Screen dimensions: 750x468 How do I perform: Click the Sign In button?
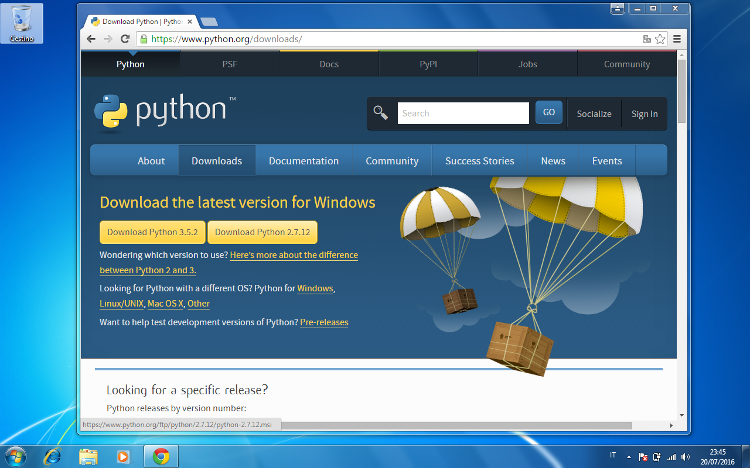pyautogui.click(x=645, y=114)
